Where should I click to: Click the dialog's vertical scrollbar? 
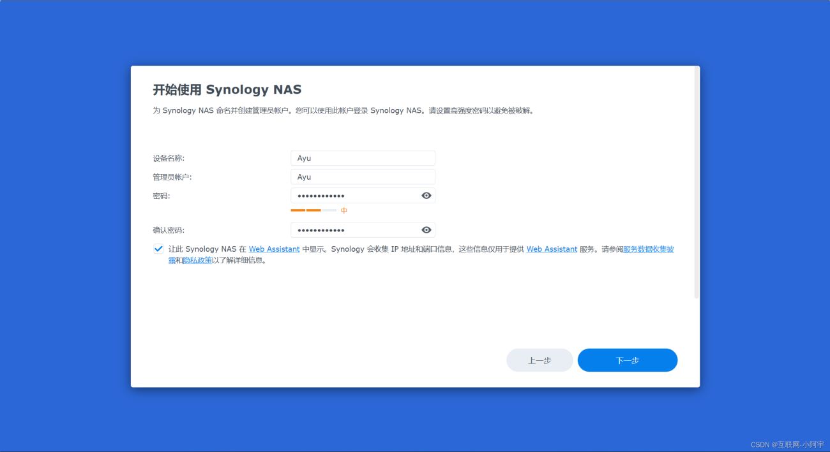pos(697,184)
